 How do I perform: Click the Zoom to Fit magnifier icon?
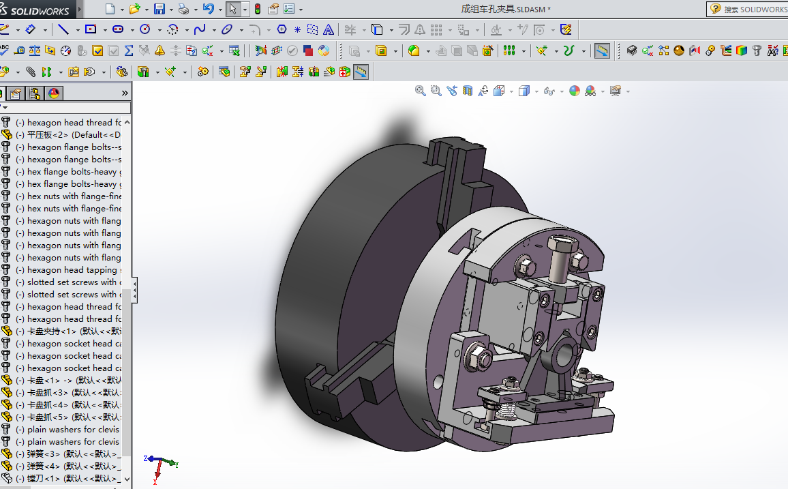tap(421, 91)
